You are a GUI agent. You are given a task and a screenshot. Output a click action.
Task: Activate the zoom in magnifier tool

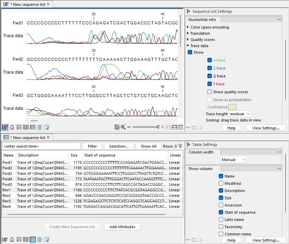[x=123, y=127]
